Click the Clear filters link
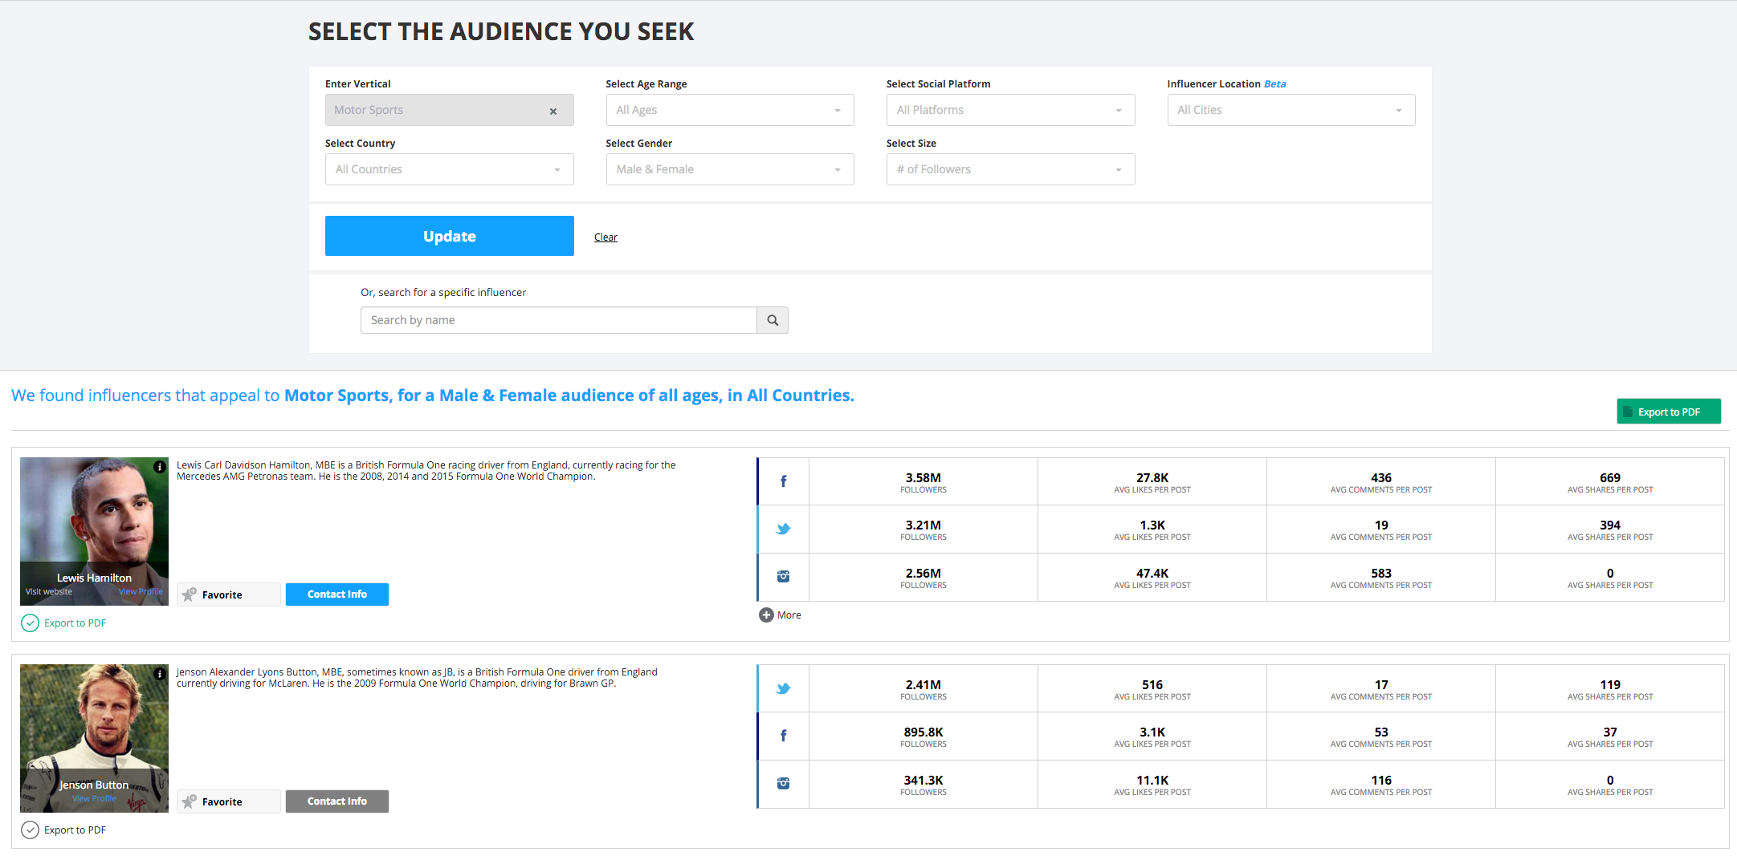Screen dimensions: 1737x856 click(606, 237)
